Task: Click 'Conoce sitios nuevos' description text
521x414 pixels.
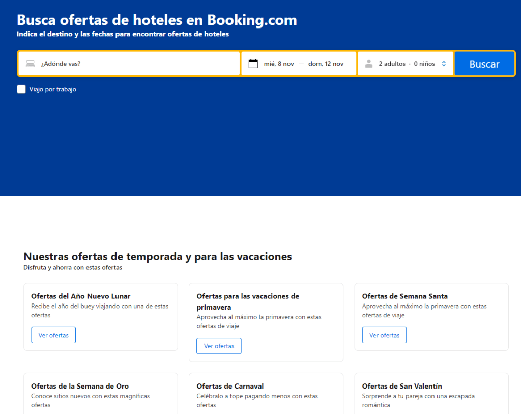Action: [x=91, y=400]
